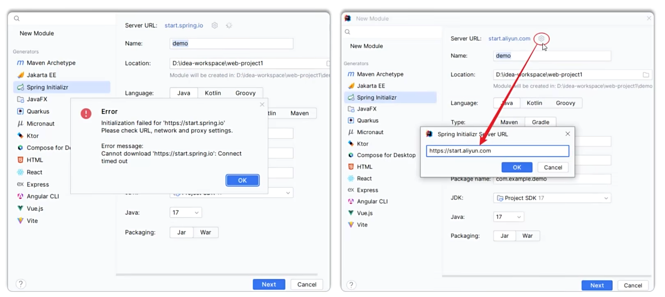The image size is (665, 297).
Task: Click Vue.js icon in left window
Action: tap(20, 208)
